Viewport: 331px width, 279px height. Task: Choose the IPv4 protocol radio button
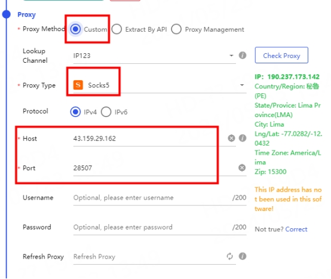click(75, 112)
